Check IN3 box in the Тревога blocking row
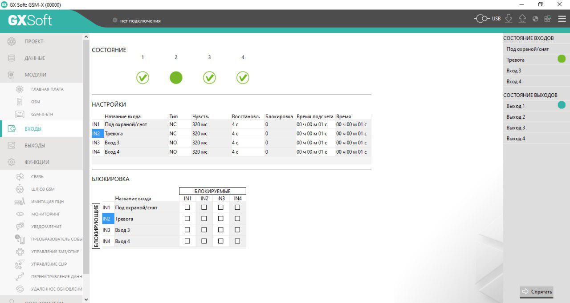570x303 pixels. pyautogui.click(x=220, y=219)
